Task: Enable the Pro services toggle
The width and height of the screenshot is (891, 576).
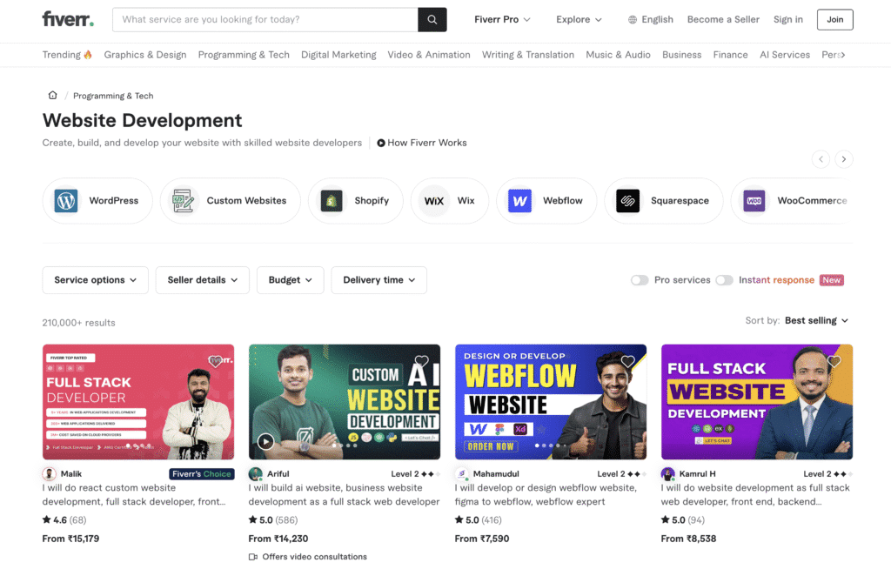Action: [x=640, y=280]
